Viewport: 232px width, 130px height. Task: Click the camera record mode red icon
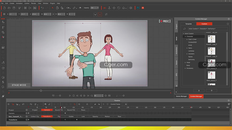pos(105,8)
